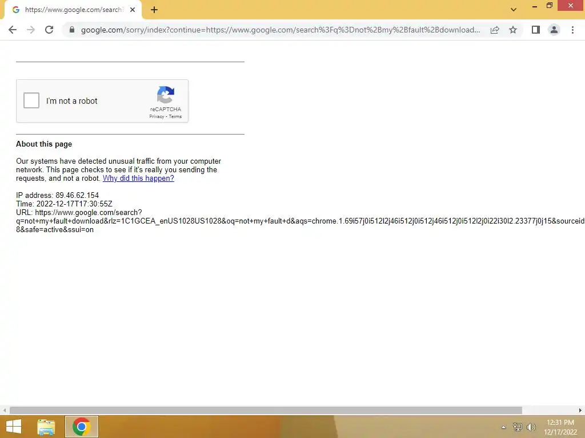Reload the current page
This screenshot has width=585, height=438.
(x=49, y=30)
